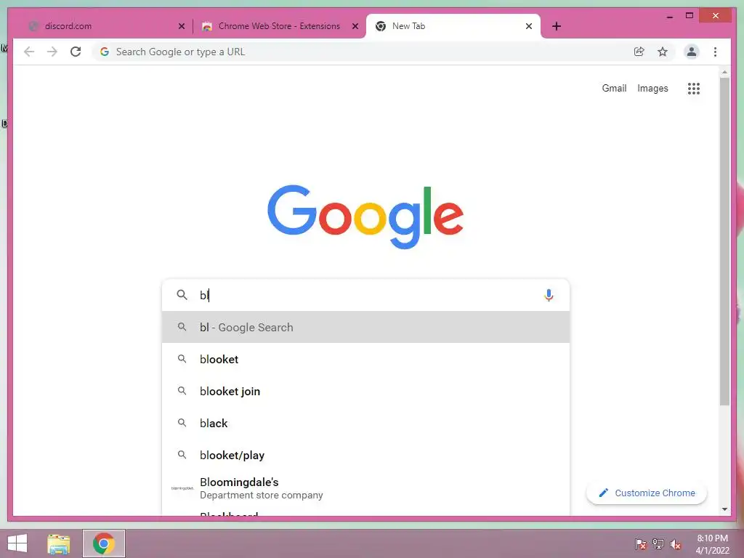Viewport: 744px width, 558px height.
Task: Close the Chrome Web Store tab
Action: click(355, 26)
